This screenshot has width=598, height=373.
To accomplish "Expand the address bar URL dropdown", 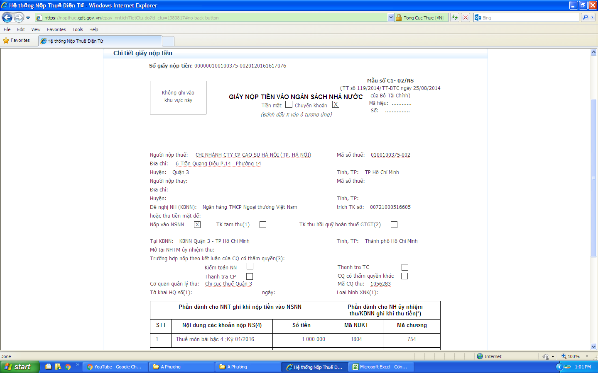I will point(390,17).
